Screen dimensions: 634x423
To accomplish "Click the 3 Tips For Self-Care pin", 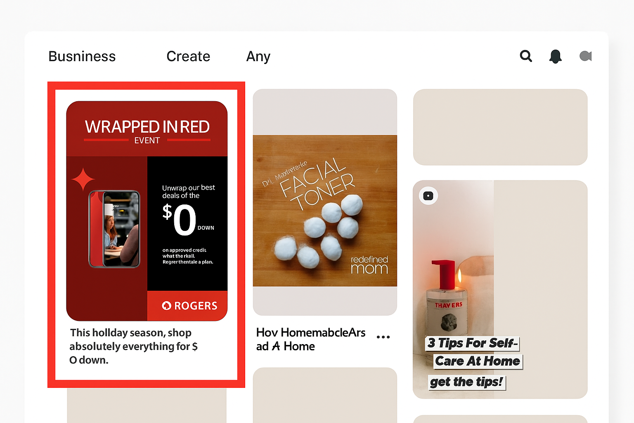I will [x=500, y=289].
